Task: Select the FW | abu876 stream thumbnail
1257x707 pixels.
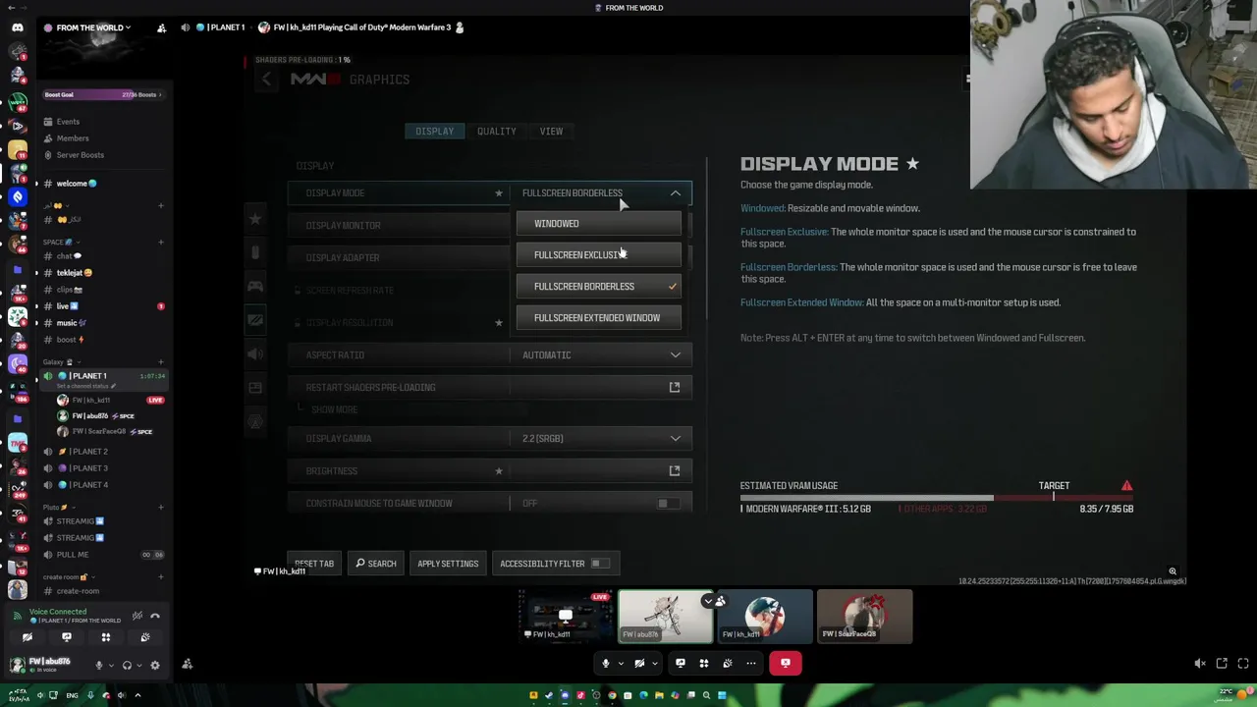Action: pos(666,617)
